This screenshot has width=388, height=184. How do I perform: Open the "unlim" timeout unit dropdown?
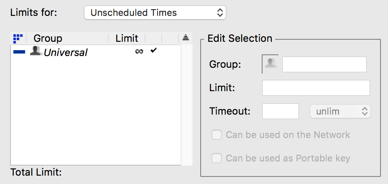(x=340, y=112)
